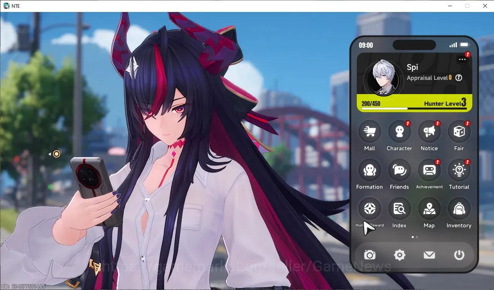Open the Achievement icon
Screen dimensions: 494x290
(429, 170)
